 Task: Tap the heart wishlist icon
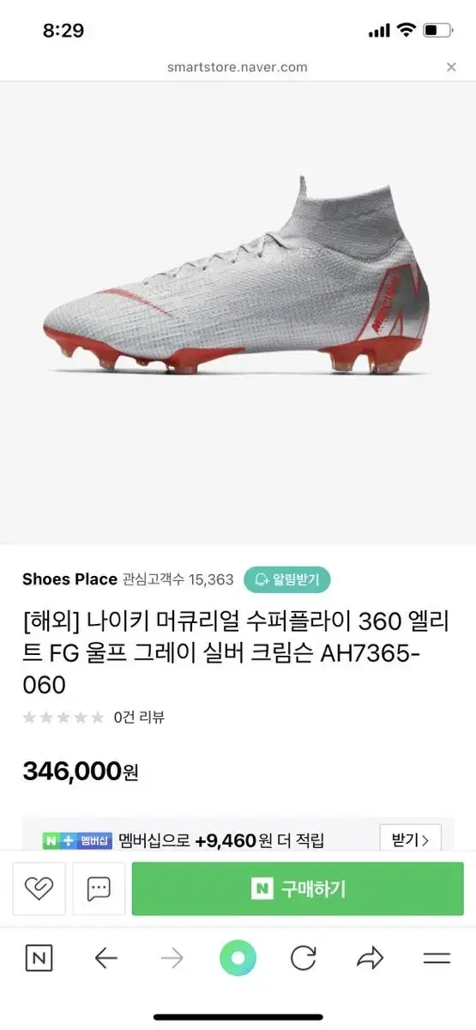[x=39, y=889]
